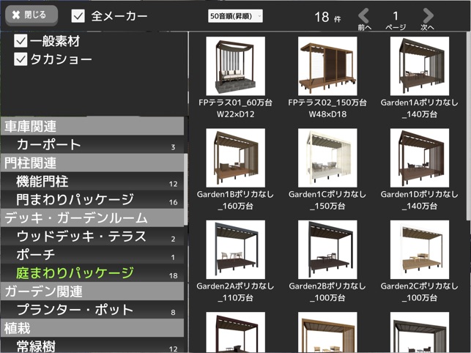The width and height of the screenshot is (471, 353).
Task: Collapse the 車庫関連 category header
Action: [92, 126]
